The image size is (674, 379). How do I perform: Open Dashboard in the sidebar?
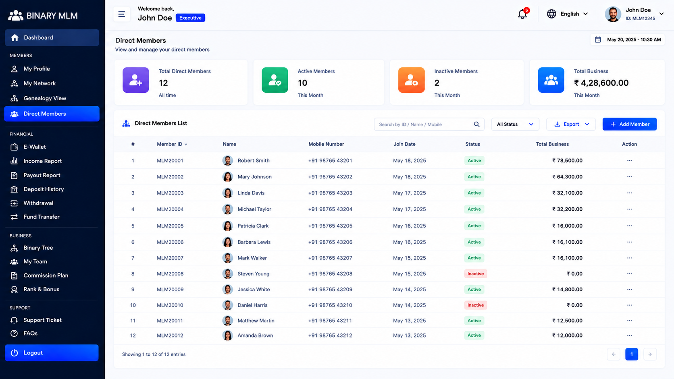52,37
